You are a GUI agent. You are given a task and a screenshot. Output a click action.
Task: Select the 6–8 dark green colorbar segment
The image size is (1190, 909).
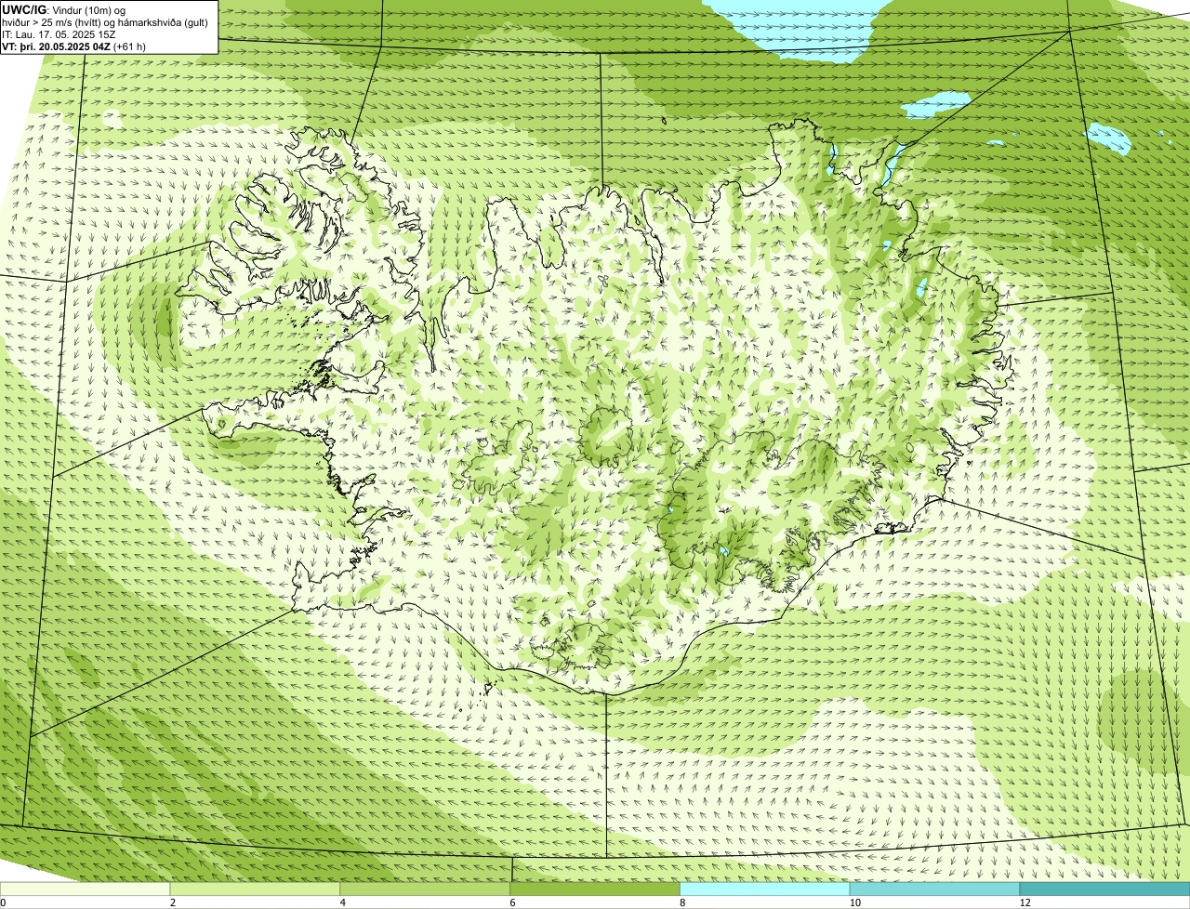tap(596, 889)
